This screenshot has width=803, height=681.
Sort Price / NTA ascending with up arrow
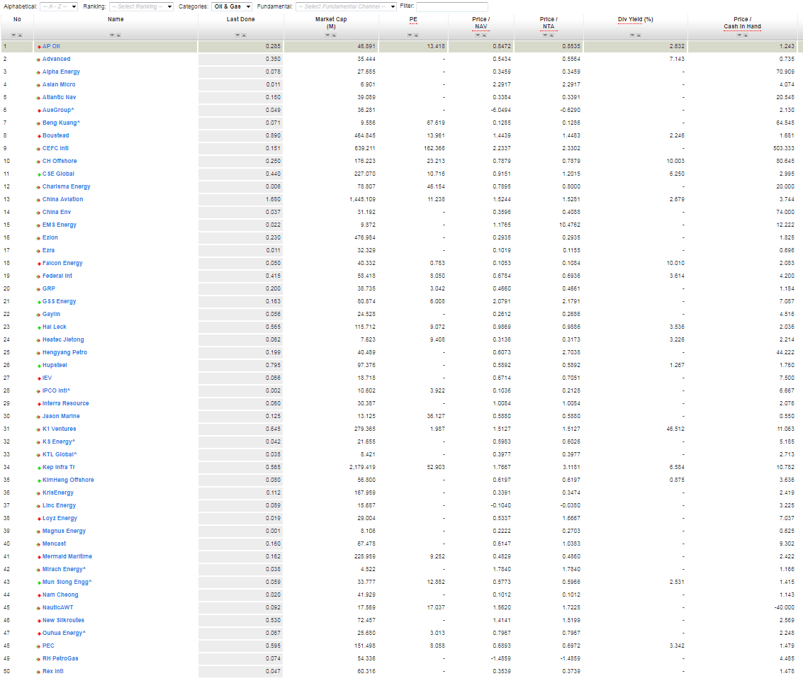coord(551,35)
